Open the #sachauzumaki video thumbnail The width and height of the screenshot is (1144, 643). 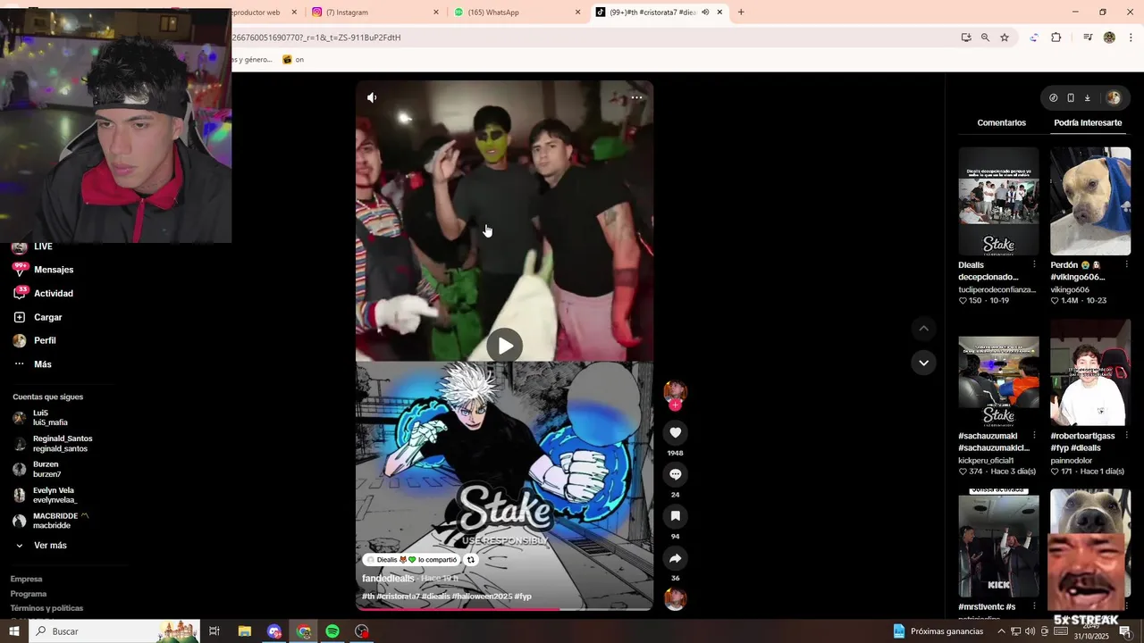(999, 372)
